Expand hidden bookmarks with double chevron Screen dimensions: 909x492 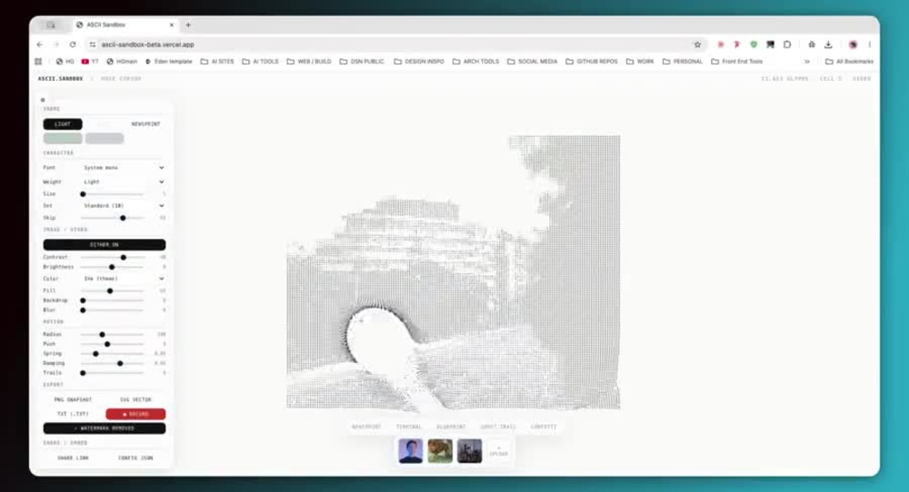point(806,62)
